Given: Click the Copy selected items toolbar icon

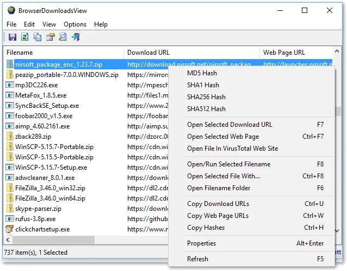Looking at the screenshot, I should pyautogui.click(x=38, y=37).
